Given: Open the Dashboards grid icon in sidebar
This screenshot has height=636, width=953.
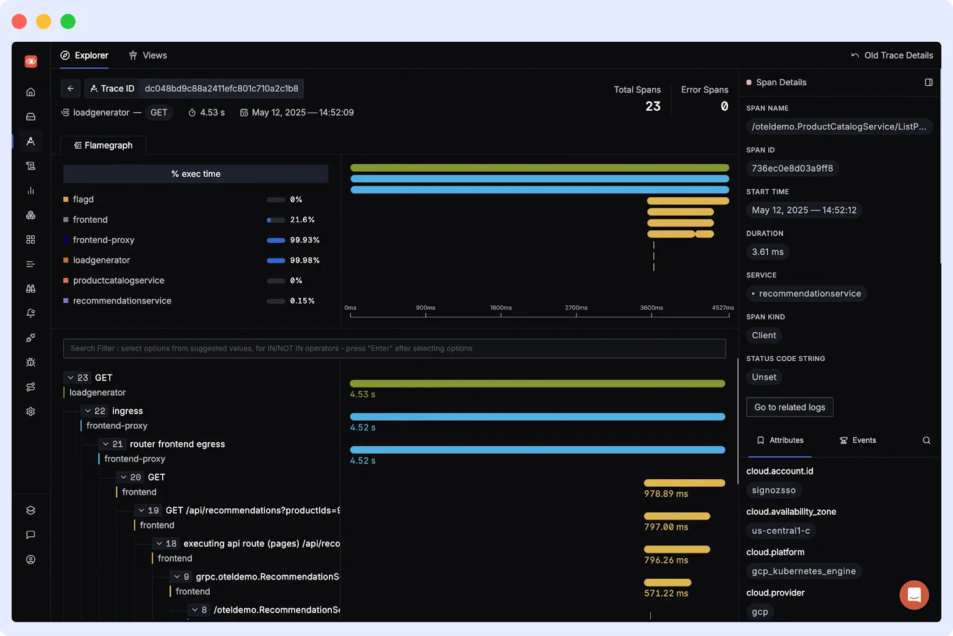Looking at the screenshot, I should (x=30, y=239).
